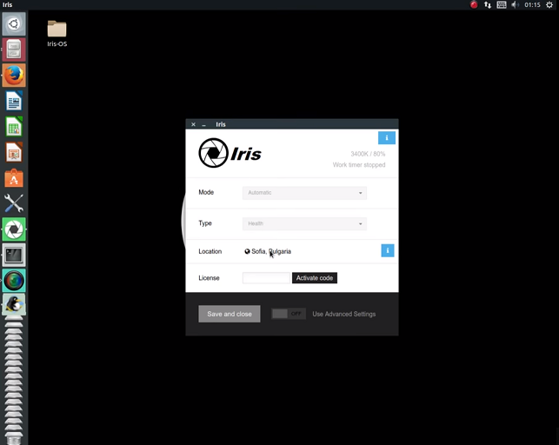Open the Iris info button near logo
The image size is (559, 445).
(387, 137)
